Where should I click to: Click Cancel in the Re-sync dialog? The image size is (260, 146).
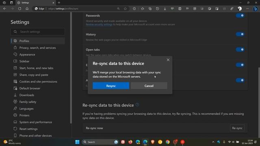click(x=149, y=86)
